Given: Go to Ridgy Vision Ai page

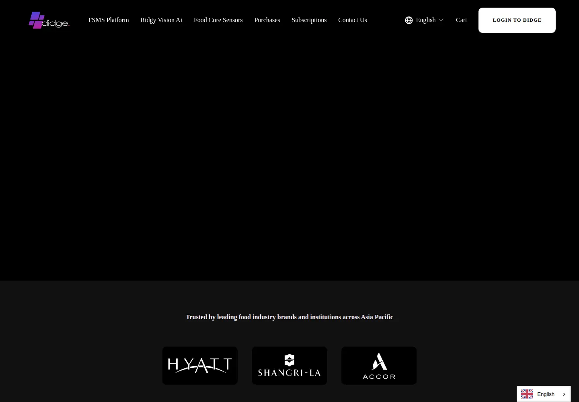Looking at the screenshot, I should (x=161, y=20).
